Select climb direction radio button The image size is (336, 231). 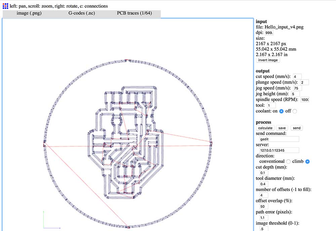coord(307,161)
